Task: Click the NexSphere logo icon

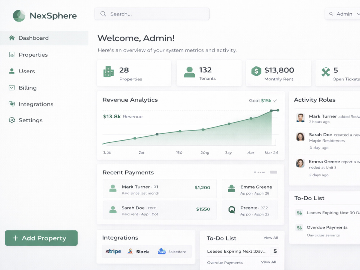Action: tap(19, 16)
